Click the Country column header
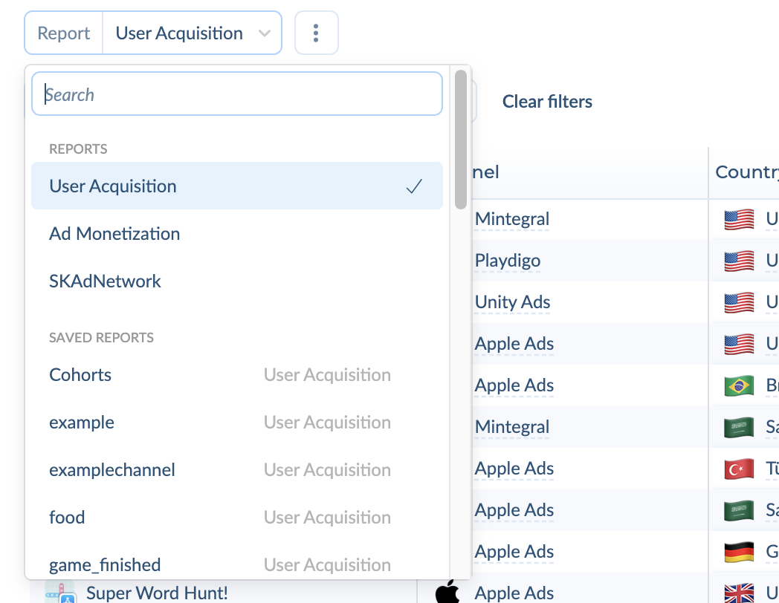Screen dimensions: 779x603 pos(747,172)
